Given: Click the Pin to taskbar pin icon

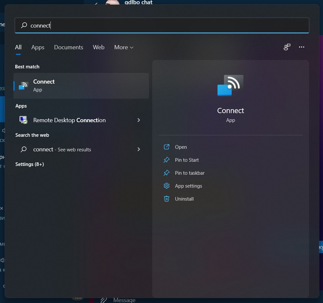Looking at the screenshot, I should point(167,173).
